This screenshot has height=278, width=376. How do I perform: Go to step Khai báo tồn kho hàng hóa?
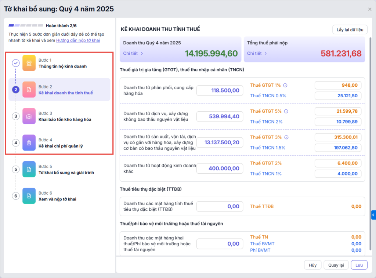65,119
